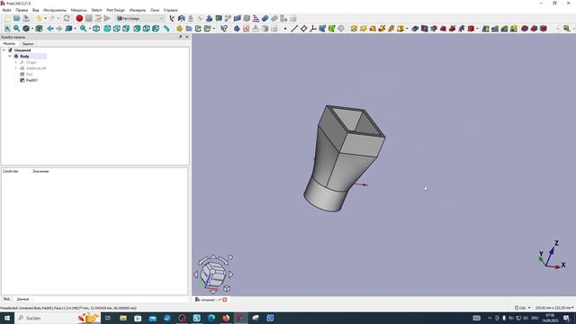Open the Правка menu
Image resolution: width=576 pixels, height=324 pixels.
point(22,10)
